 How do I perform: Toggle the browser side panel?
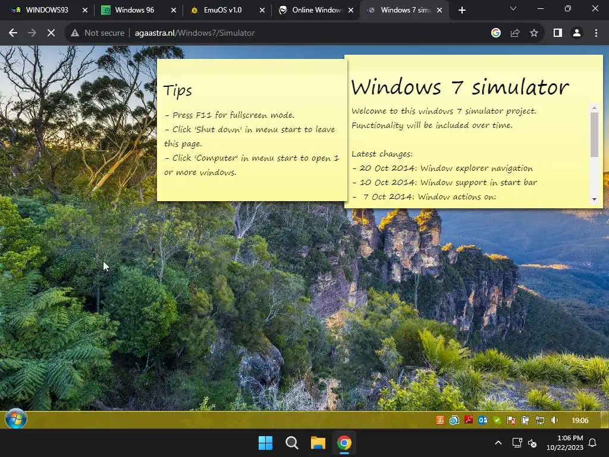tap(558, 33)
